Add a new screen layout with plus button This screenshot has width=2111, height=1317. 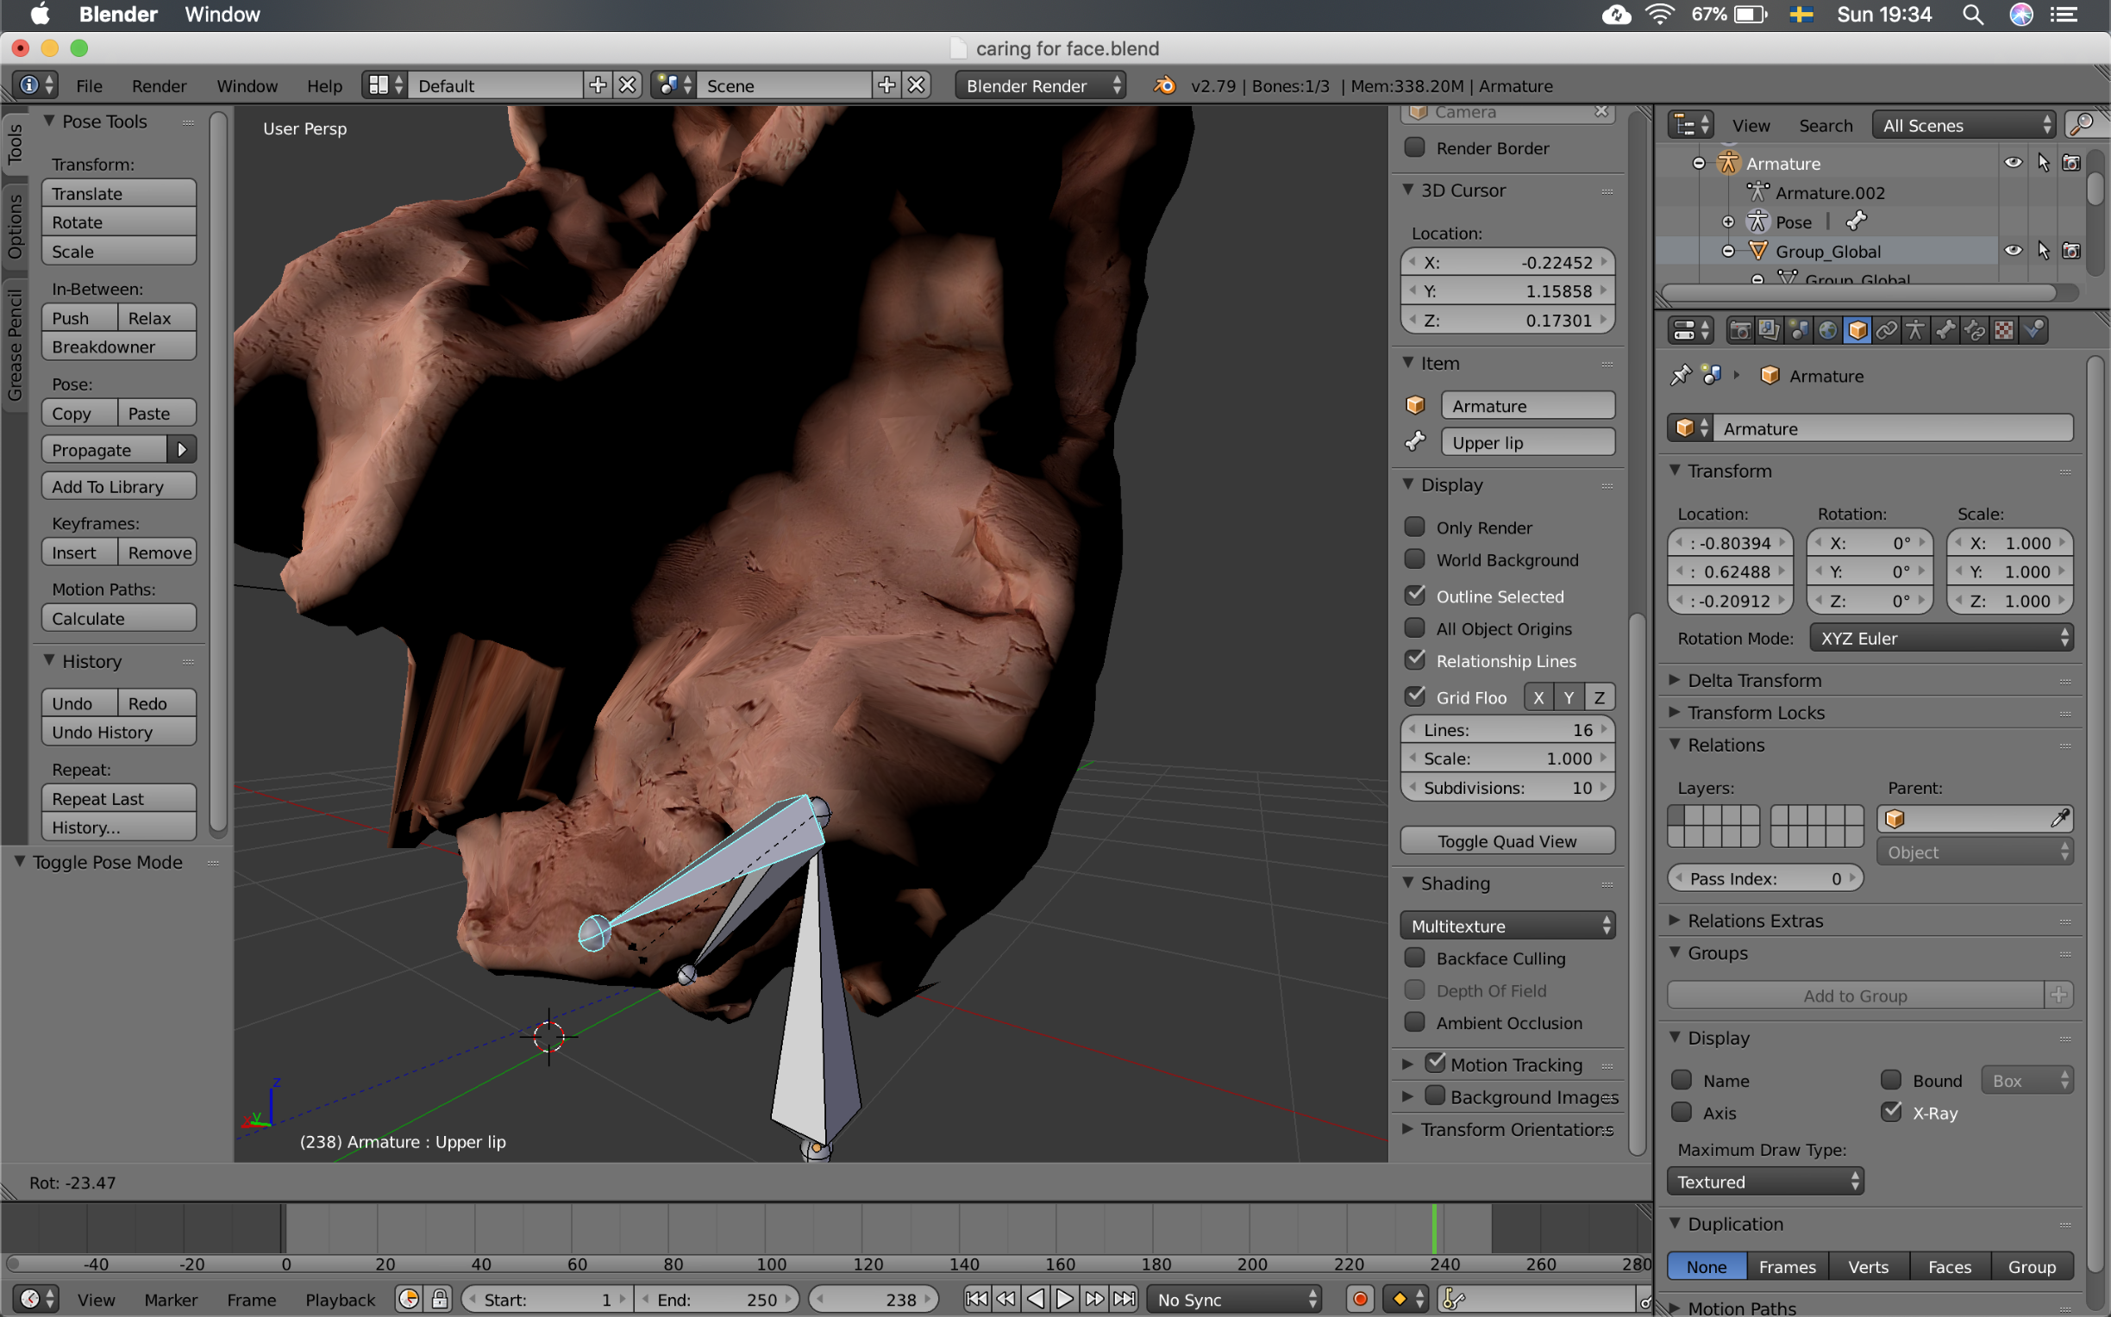tap(598, 85)
